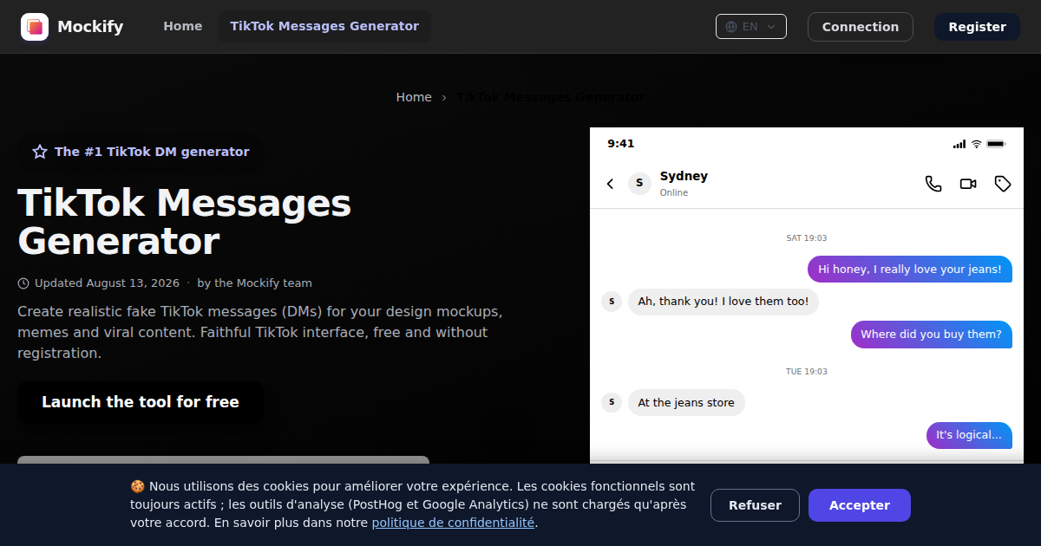This screenshot has height=546, width=1041.
Task: Click the clock icon beside Updated date
Action: pos(23,283)
